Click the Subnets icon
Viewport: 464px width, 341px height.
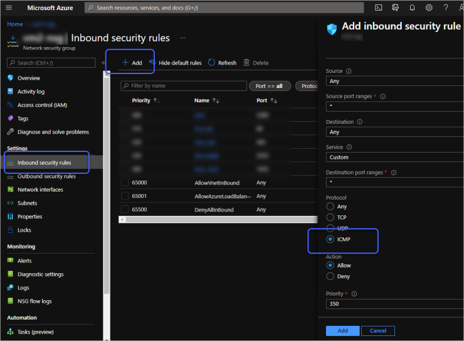[11, 203]
